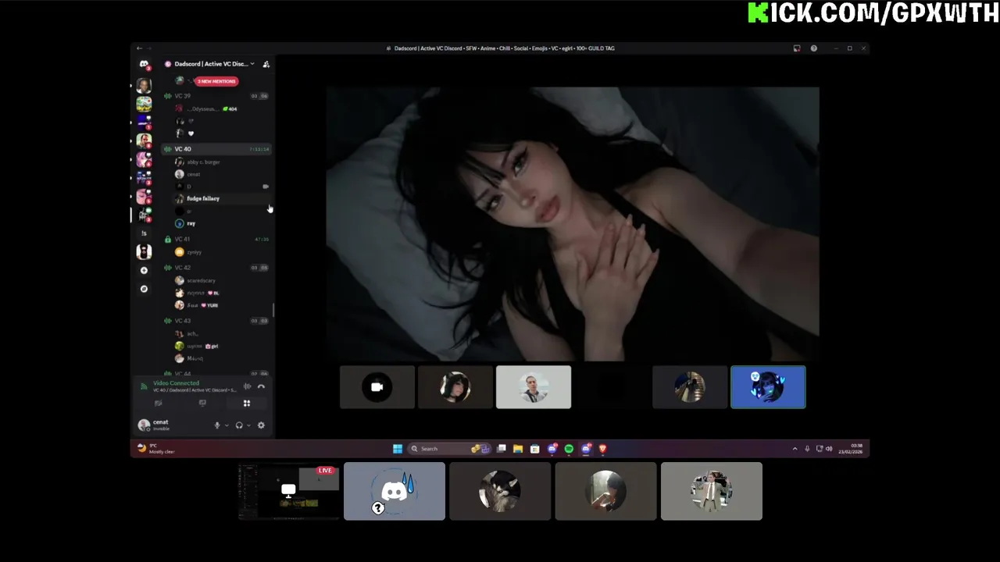Open the Discover servers compass icon
The image size is (1000, 562).
pyautogui.click(x=144, y=289)
